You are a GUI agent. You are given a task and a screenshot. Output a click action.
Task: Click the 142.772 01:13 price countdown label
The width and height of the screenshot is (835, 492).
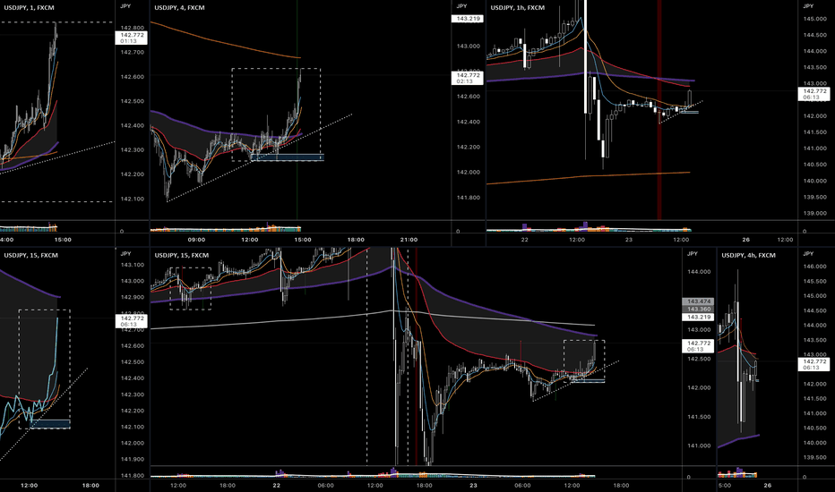tap(132, 38)
